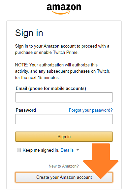Click the yellow Sign in button

tap(64, 136)
